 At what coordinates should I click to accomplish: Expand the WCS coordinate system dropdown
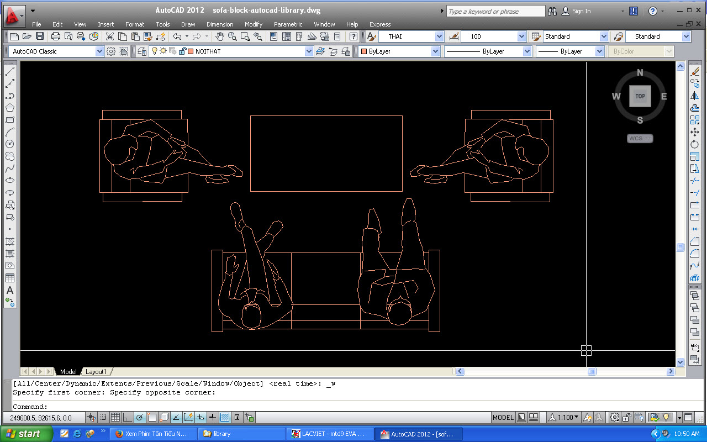tap(640, 138)
